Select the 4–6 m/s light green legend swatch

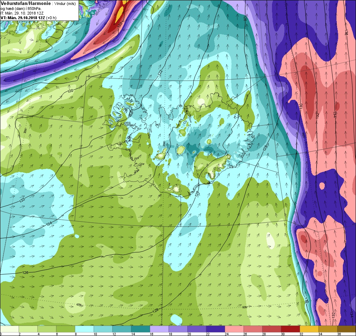click(x=47, y=329)
